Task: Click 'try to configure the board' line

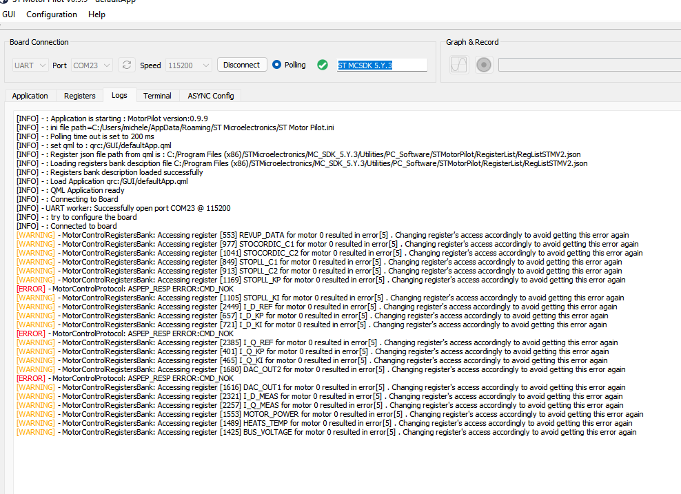Action: 77,217
